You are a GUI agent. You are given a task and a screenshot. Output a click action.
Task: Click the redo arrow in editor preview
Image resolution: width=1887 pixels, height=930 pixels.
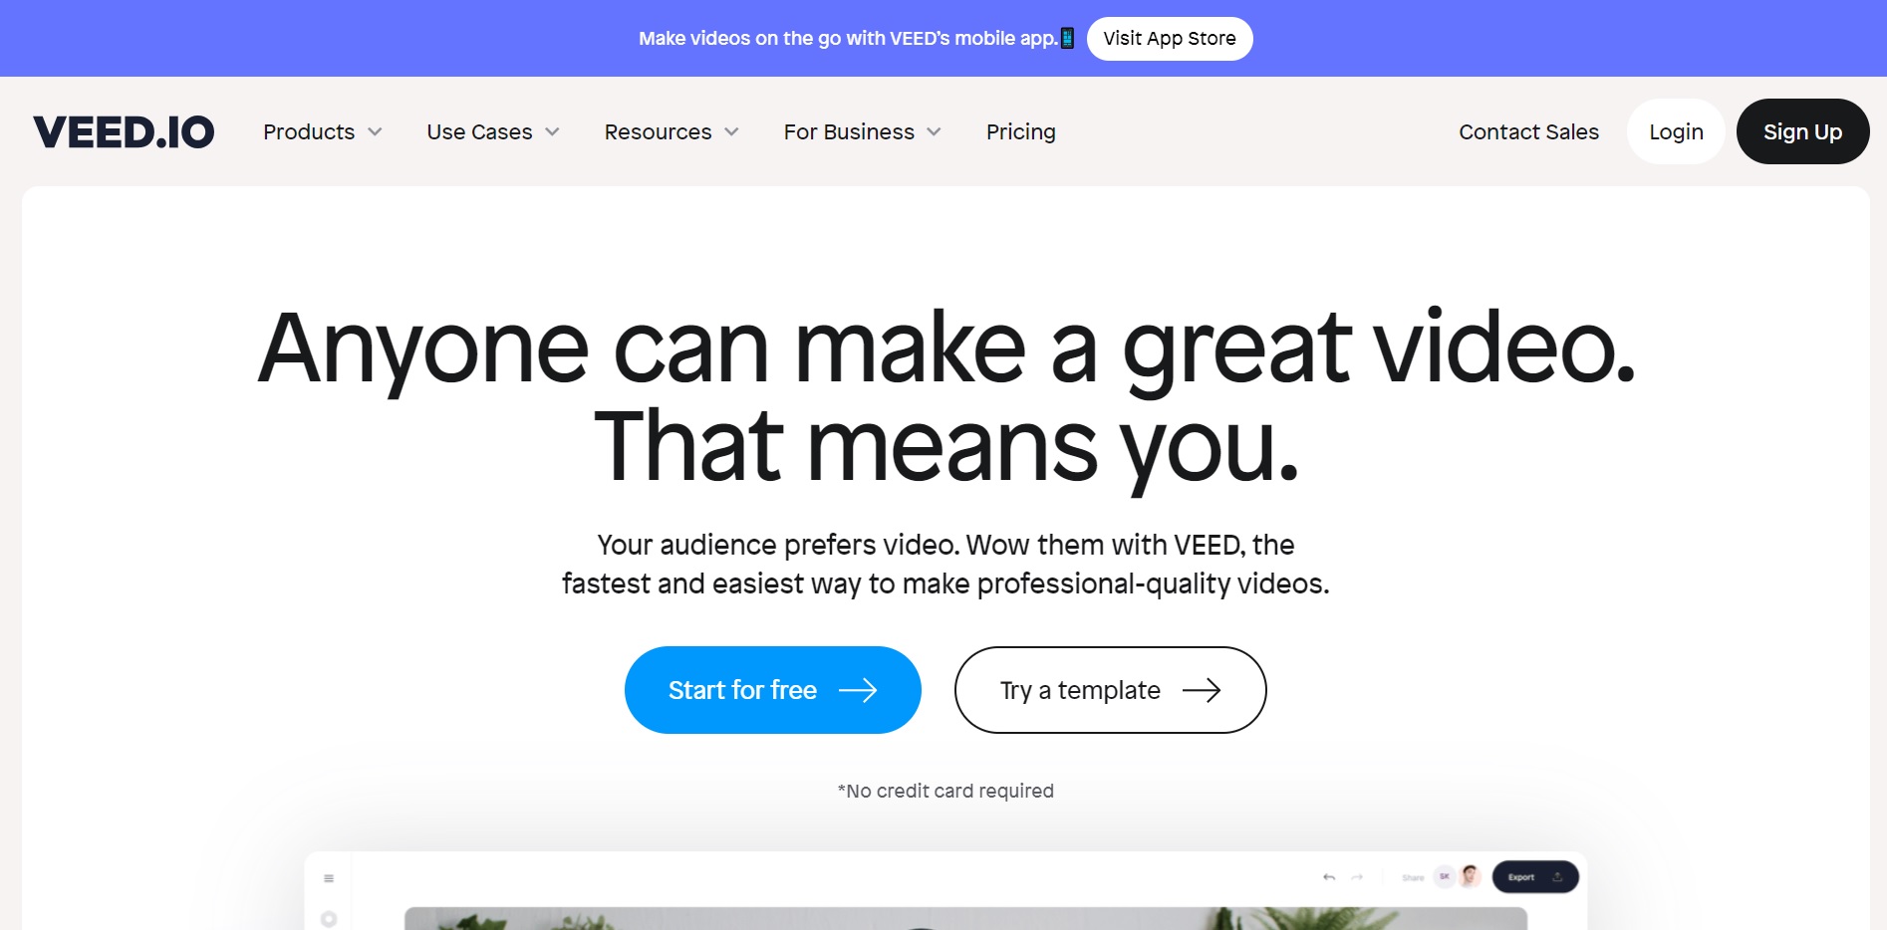click(1357, 877)
